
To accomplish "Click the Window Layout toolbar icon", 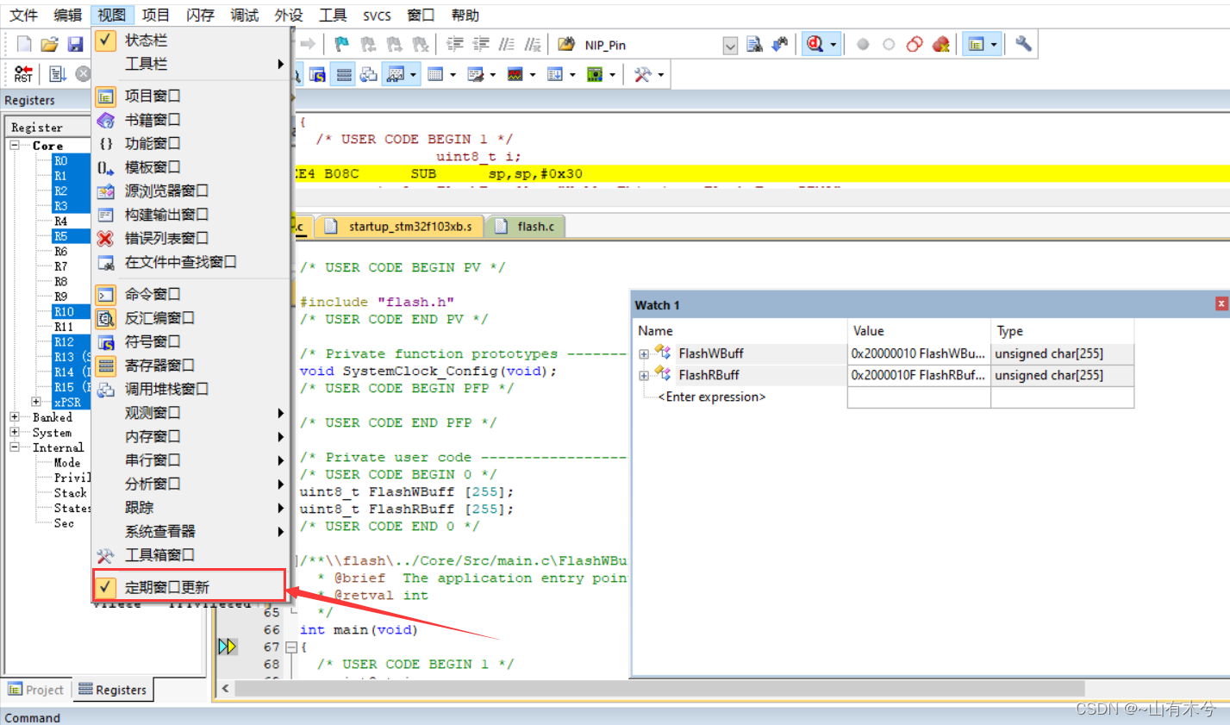I will point(976,44).
